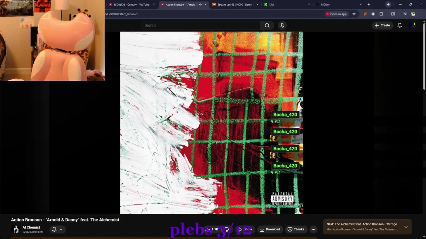Close the SoundCloud Stream tab

pyautogui.click(x=257, y=4)
